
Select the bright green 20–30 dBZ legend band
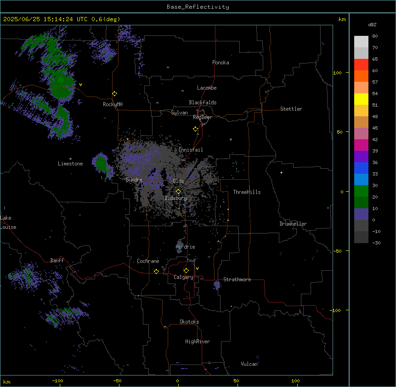pos(361,191)
